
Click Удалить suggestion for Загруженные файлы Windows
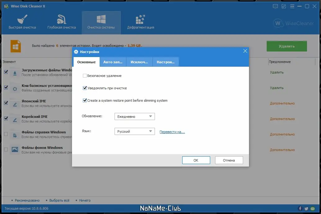click(x=277, y=72)
